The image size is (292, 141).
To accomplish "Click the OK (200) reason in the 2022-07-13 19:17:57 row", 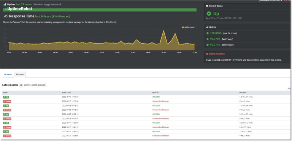I will click(156, 97).
